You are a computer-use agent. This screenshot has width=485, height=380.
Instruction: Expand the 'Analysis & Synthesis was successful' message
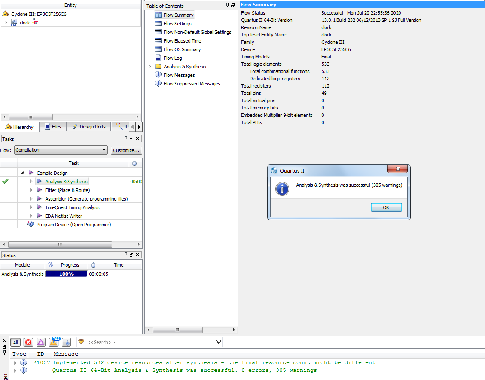(15, 371)
